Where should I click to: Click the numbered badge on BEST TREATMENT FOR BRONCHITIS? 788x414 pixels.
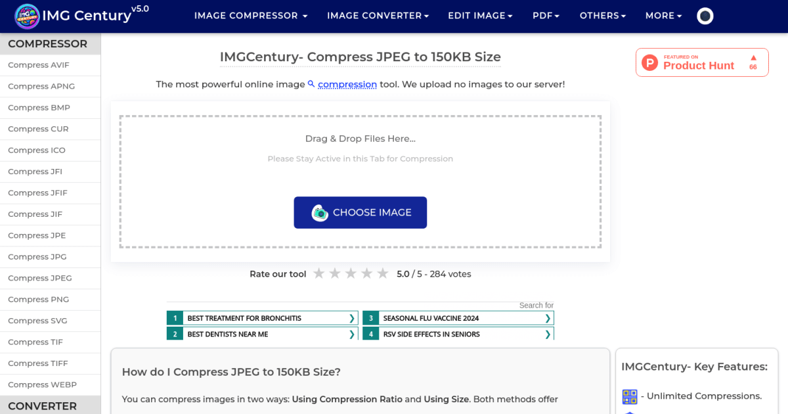coord(175,317)
